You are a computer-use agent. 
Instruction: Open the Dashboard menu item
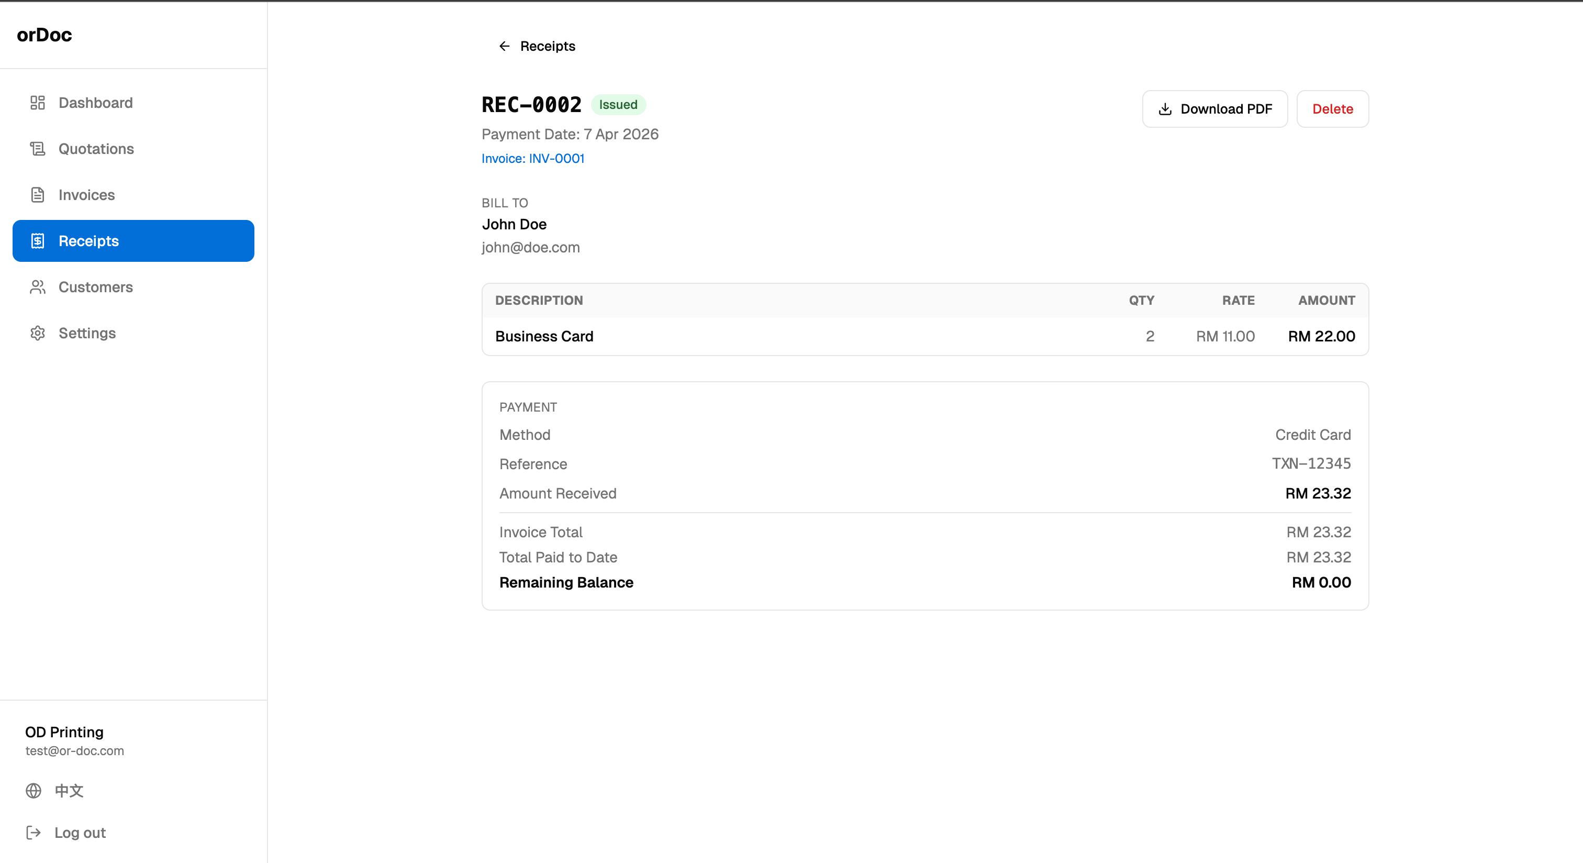133,103
